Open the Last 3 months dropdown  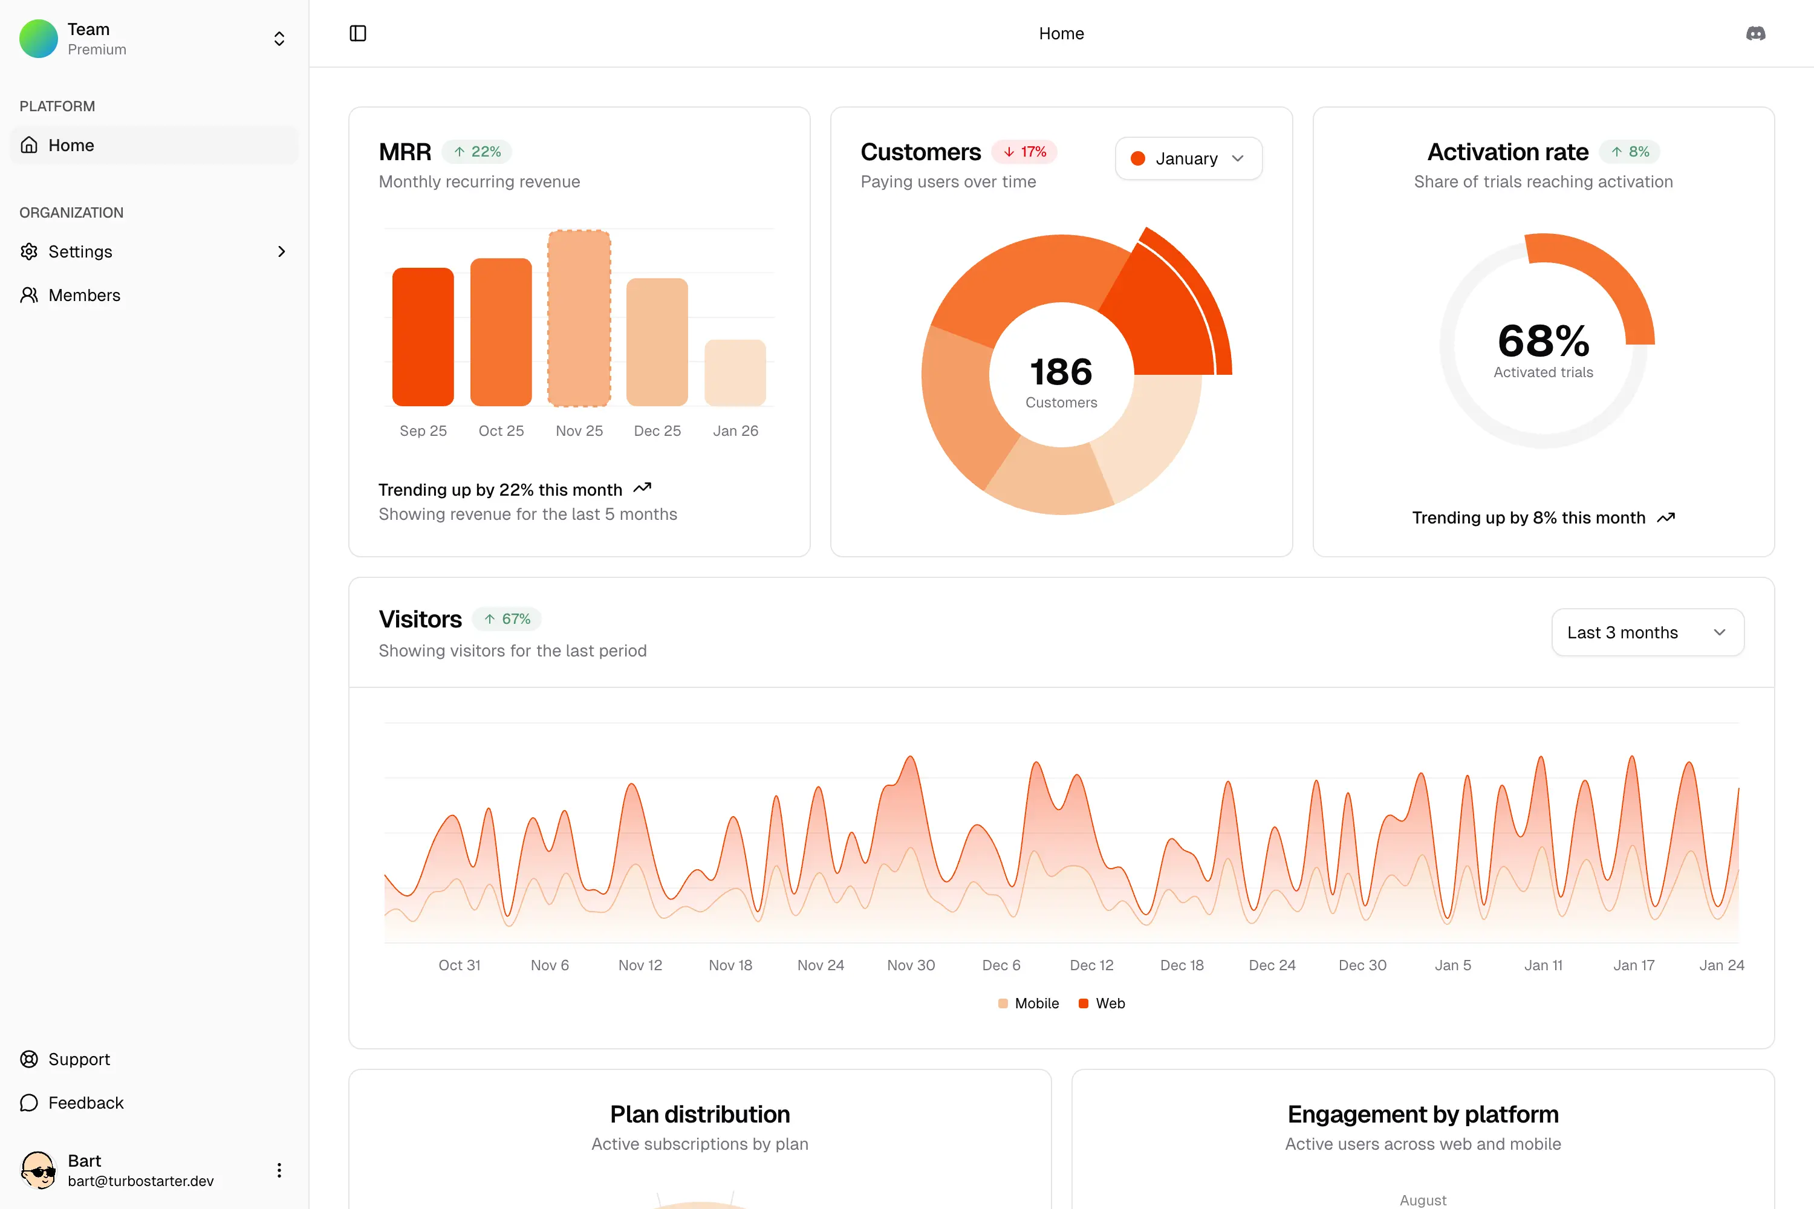pyautogui.click(x=1647, y=632)
